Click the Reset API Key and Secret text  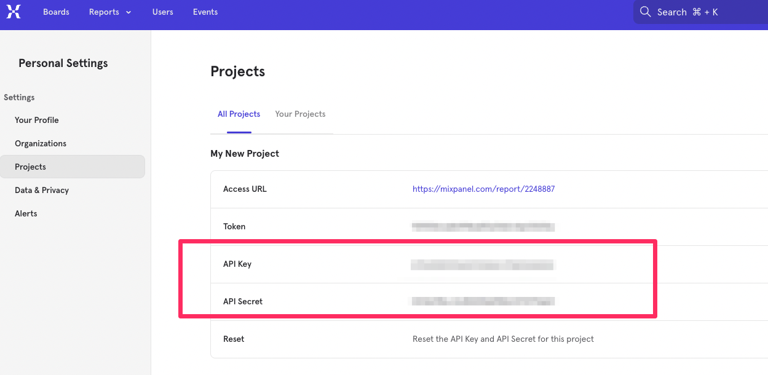(503, 339)
